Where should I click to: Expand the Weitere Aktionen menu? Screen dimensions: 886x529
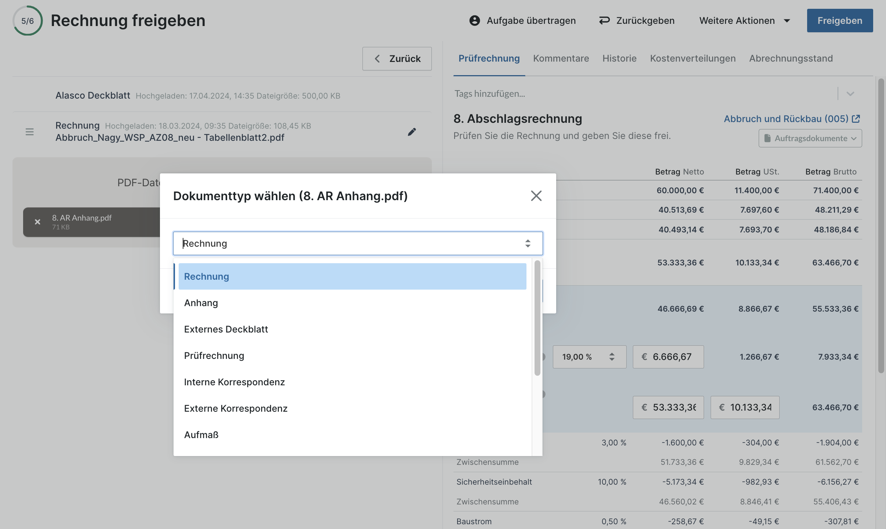(x=744, y=21)
